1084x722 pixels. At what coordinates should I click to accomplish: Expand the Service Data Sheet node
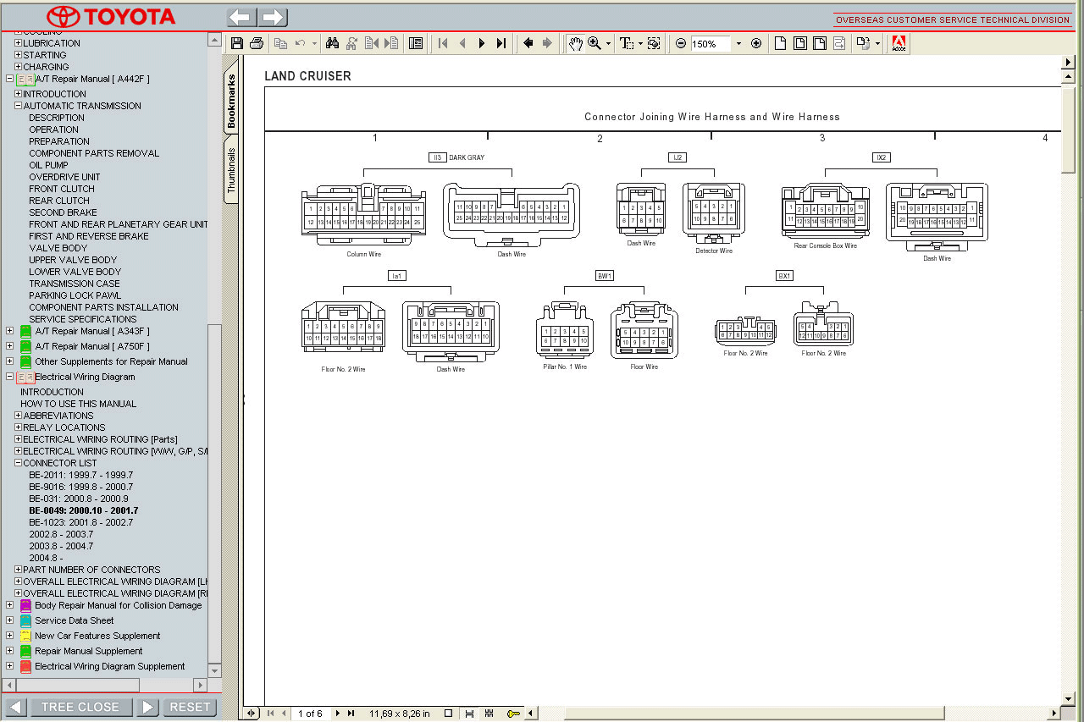coord(9,620)
